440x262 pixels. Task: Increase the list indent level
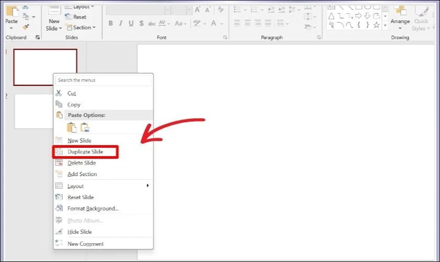pyautogui.click(x=281, y=10)
